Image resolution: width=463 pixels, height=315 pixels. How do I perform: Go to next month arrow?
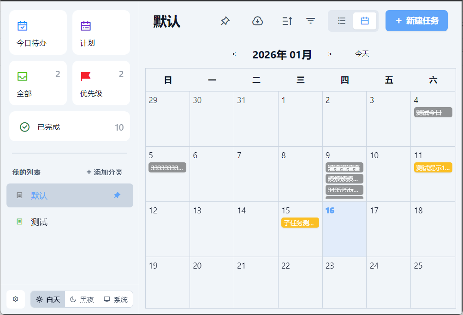[330, 54]
